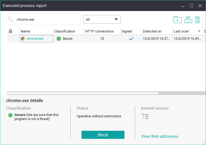
Task: Click the export report folder icon
Action: [x=177, y=20]
